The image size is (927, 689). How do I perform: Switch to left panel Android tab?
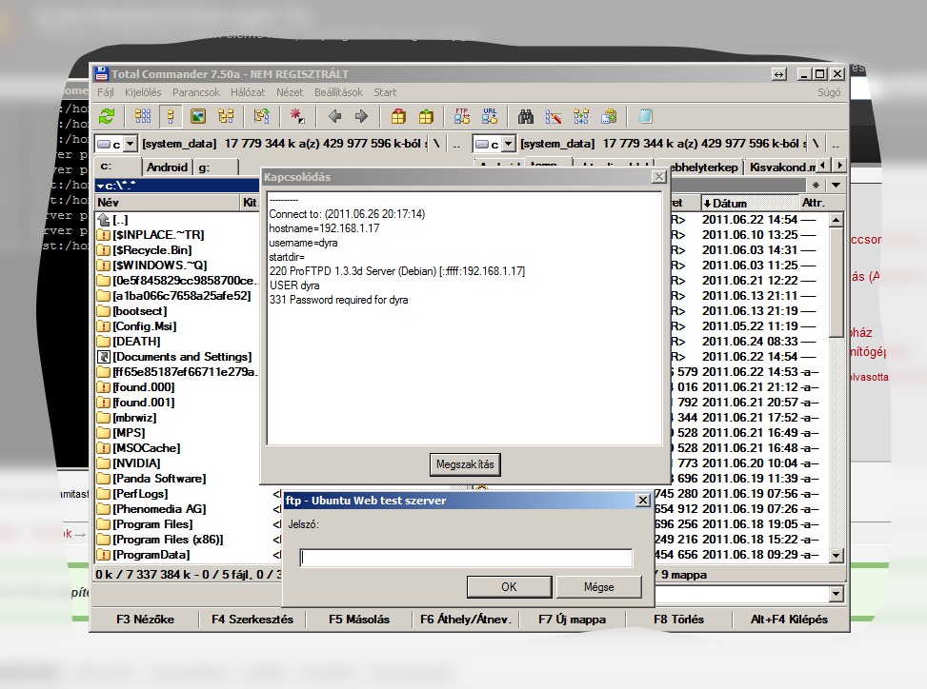(168, 167)
